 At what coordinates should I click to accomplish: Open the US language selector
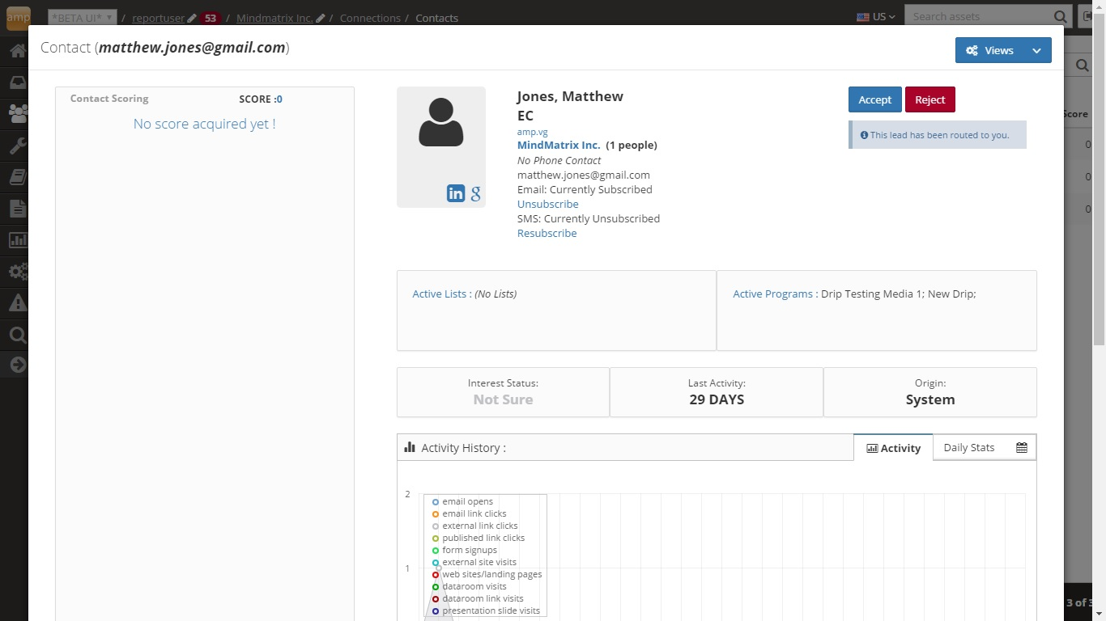[x=876, y=17]
